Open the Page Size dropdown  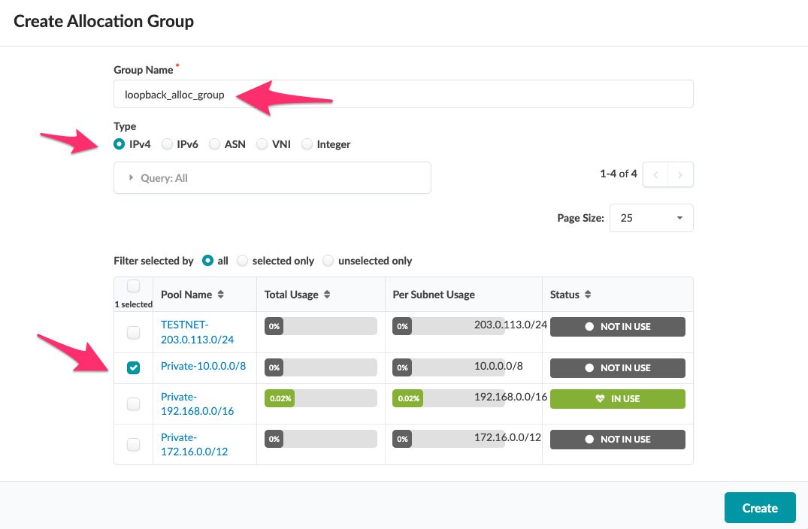(651, 218)
